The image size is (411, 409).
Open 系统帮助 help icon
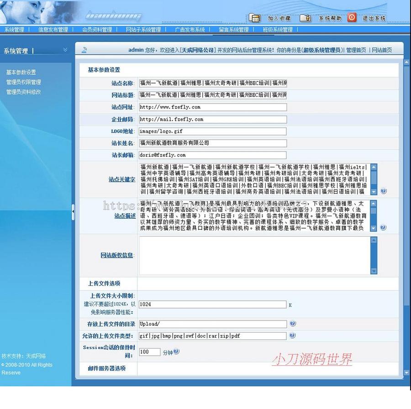[305, 17]
